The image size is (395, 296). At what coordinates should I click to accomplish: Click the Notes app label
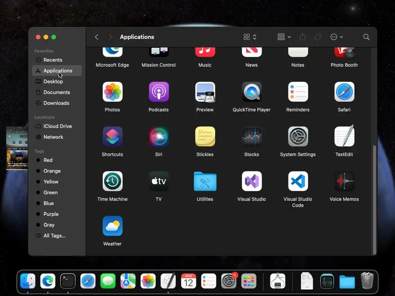tap(298, 65)
